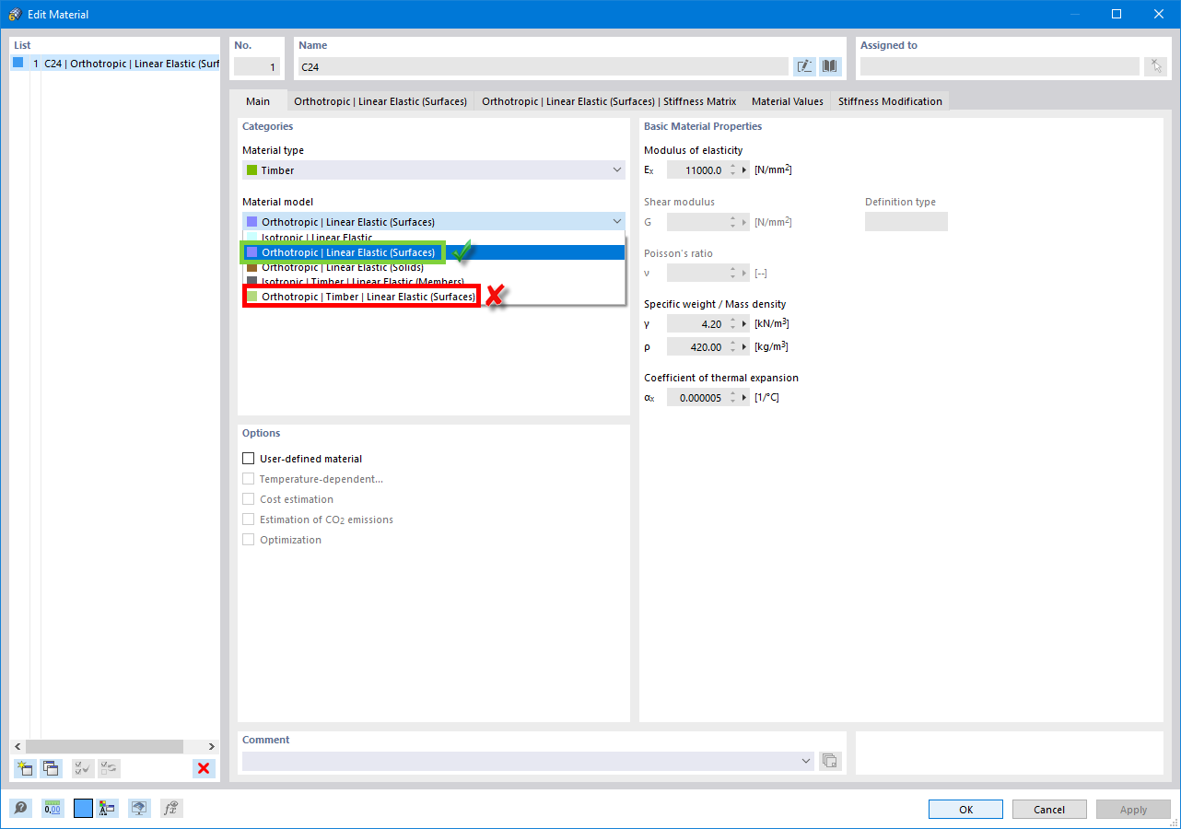Open the help search icon at bottom left
Viewport: 1181px width, 829px height.
20,809
